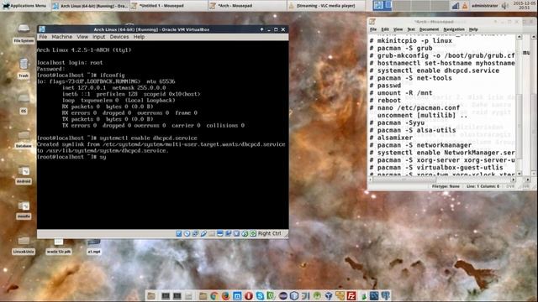Screen dimensions: 538x302
Task: Click the "Line: 1 Column: 0" status bar entry
Action: coord(483,186)
